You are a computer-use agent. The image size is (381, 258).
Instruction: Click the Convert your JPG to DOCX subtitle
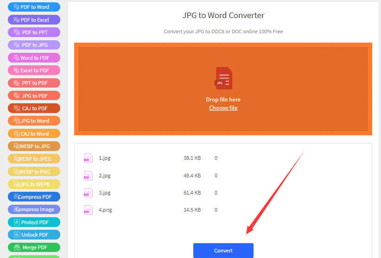tap(223, 31)
